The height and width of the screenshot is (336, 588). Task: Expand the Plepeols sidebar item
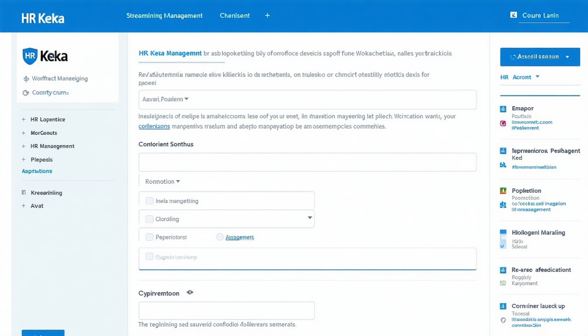[x=24, y=160]
